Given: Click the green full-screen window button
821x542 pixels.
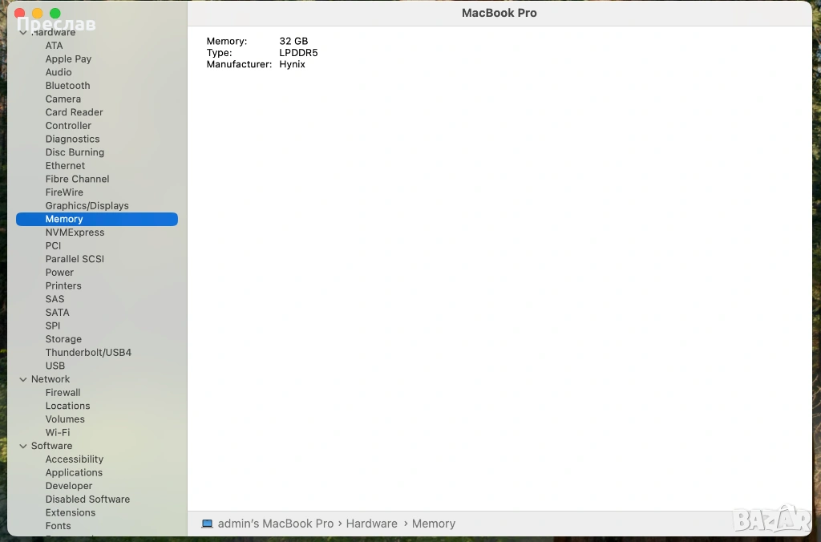Looking at the screenshot, I should click(55, 14).
